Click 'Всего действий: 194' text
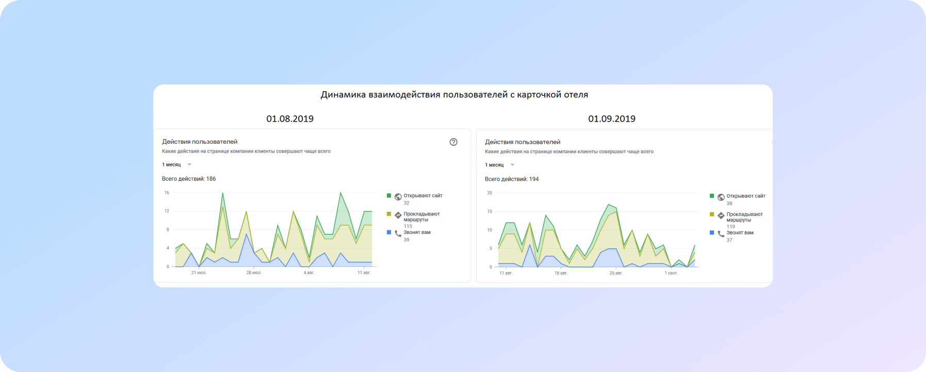Viewport: 926px width, 372px height. 512,179
